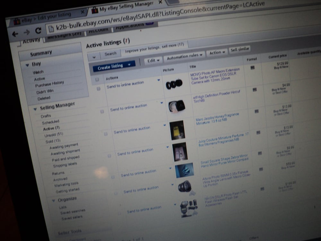Reload the page with refresh icon

[x=38, y=31]
